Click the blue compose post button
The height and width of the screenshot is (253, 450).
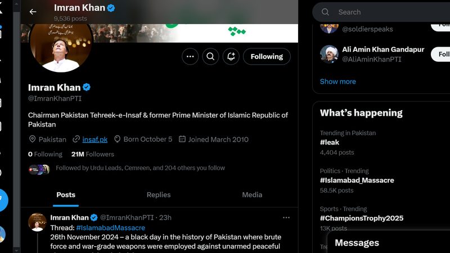tap(2, 200)
